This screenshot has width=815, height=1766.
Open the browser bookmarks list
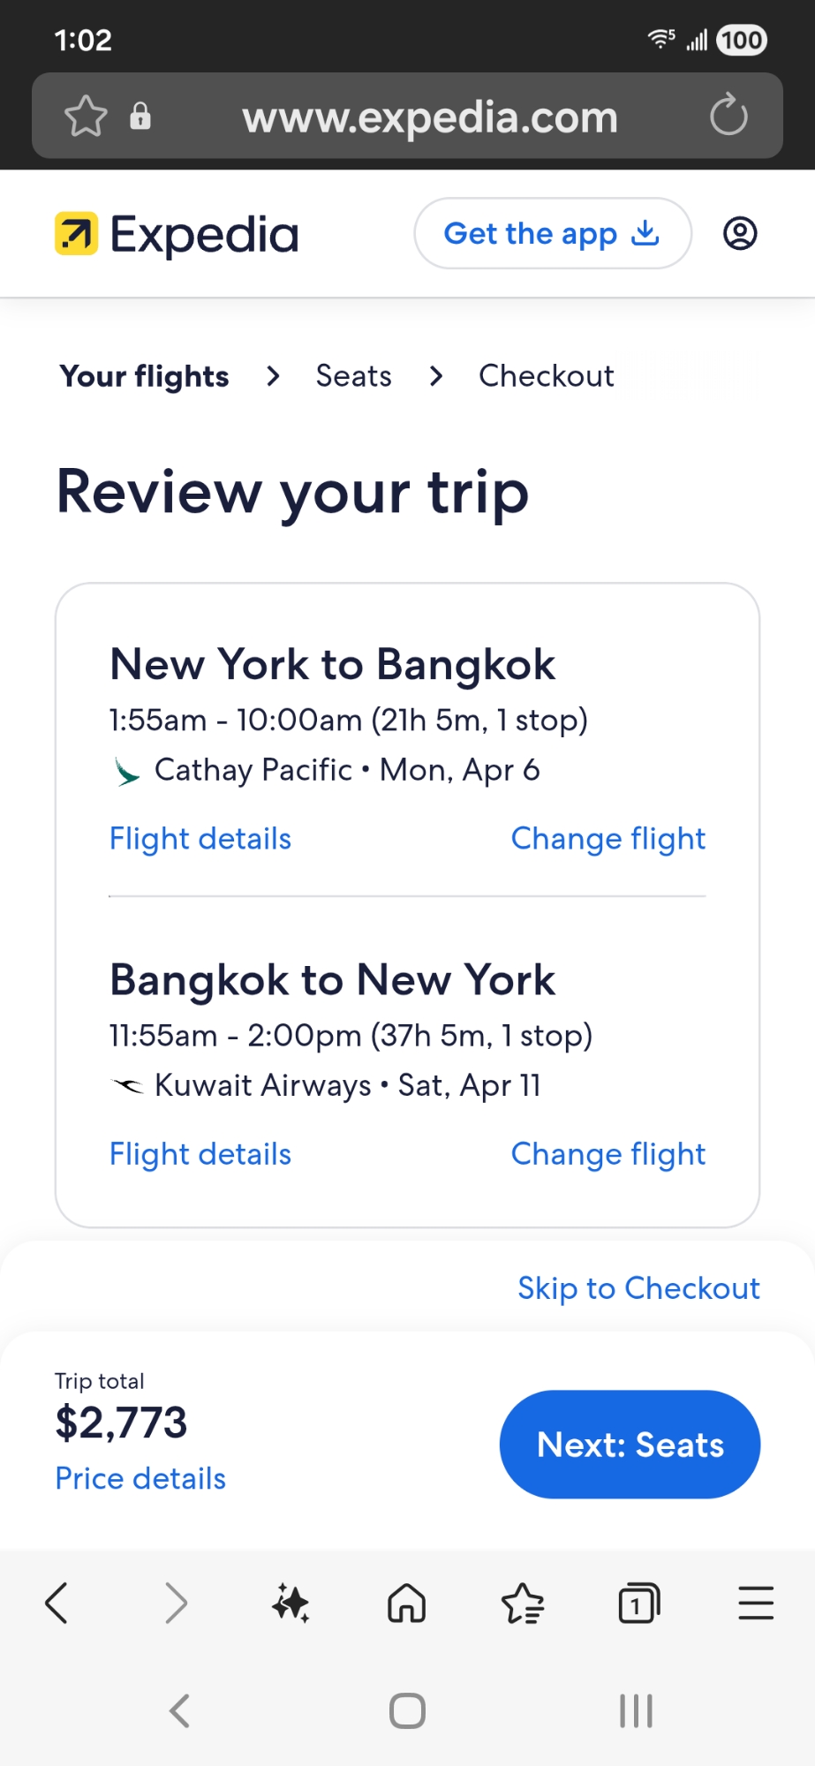tap(523, 1603)
